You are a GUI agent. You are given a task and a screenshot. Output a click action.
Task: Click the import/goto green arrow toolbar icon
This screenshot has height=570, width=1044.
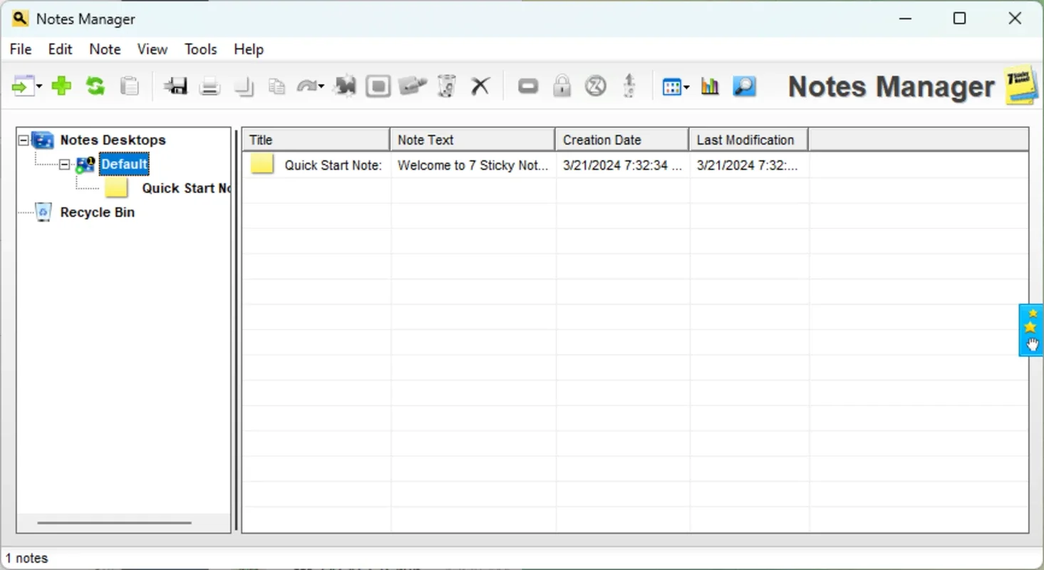(23, 86)
